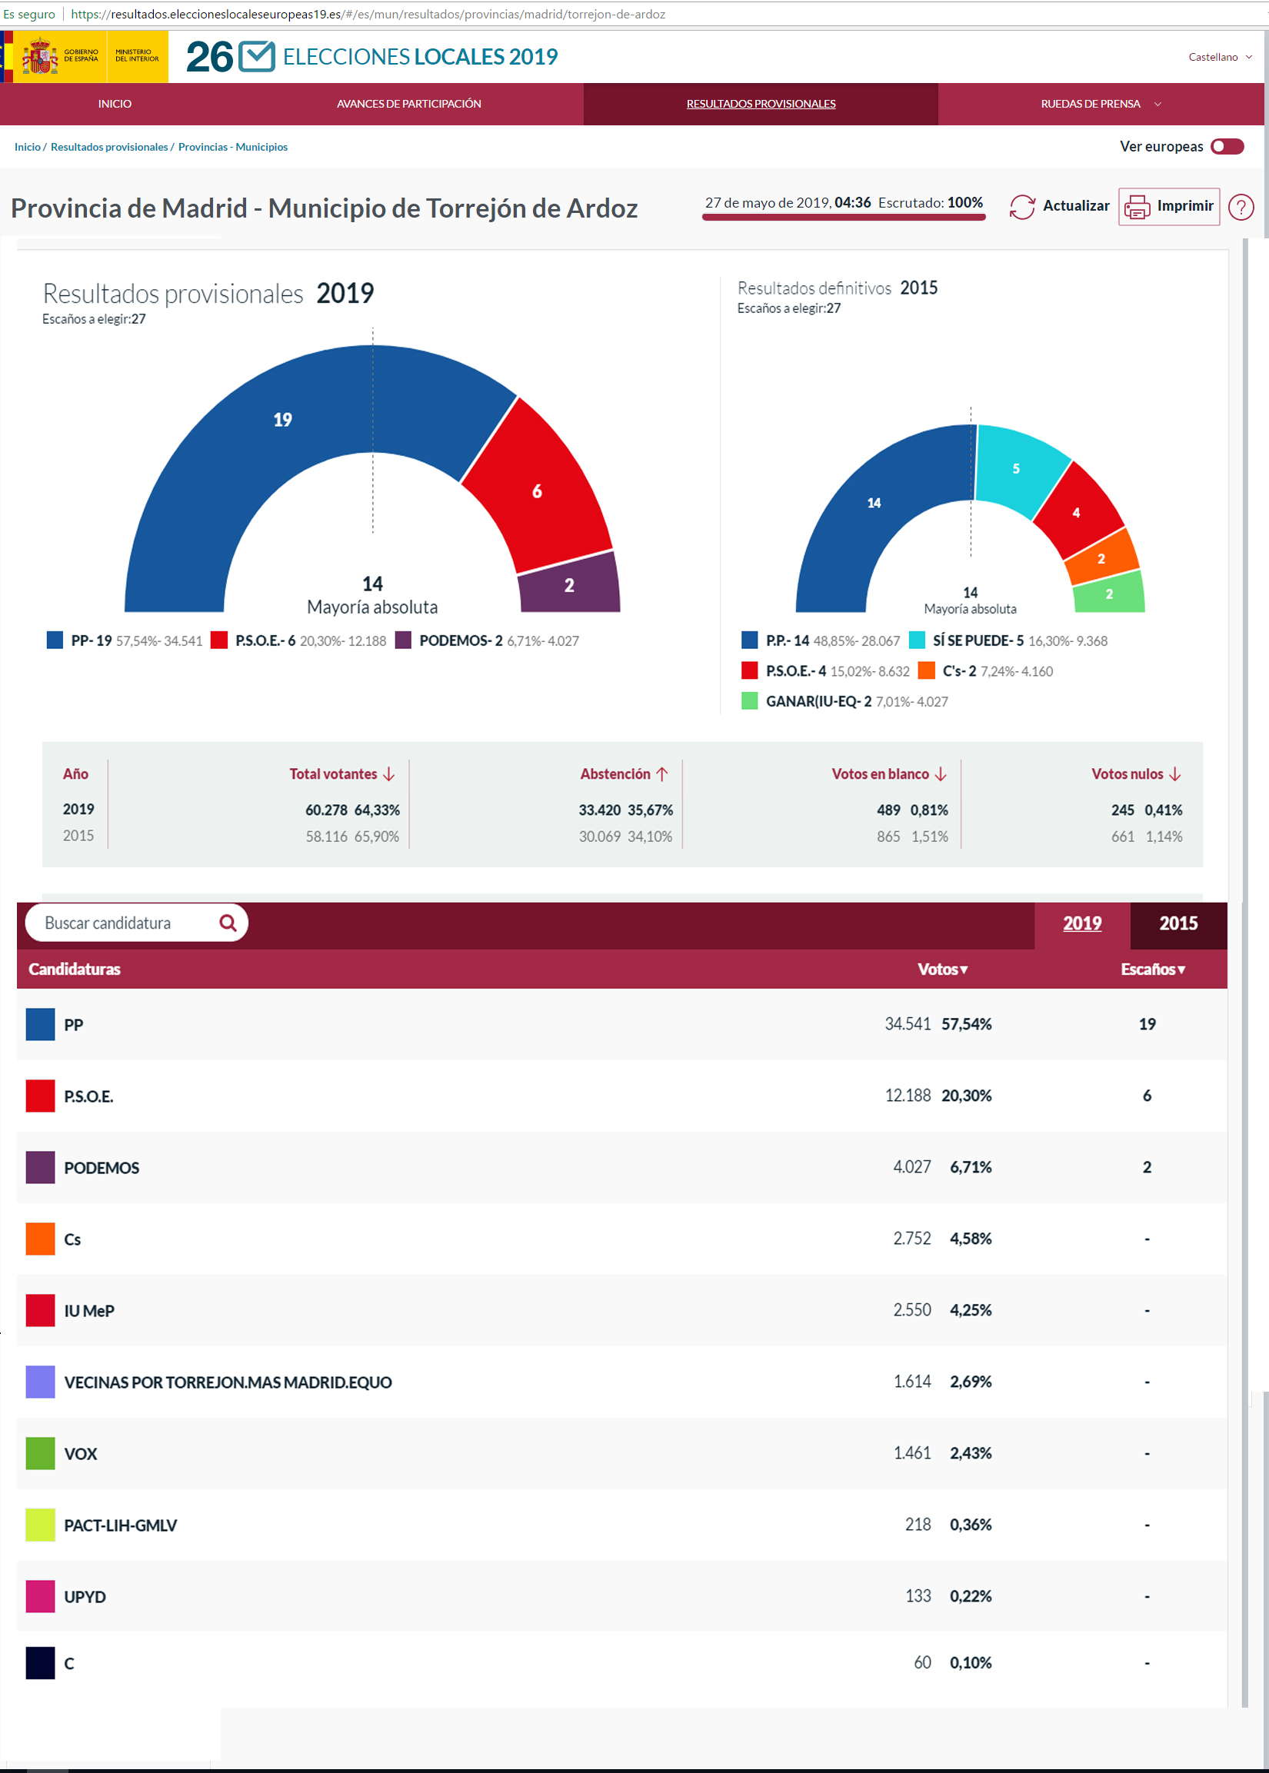Image resolution: width=1269 pixels, height=1773 pixels.
Task: Follow the Resultados provisionales breadcrumb link
Action: pos(109,147)
